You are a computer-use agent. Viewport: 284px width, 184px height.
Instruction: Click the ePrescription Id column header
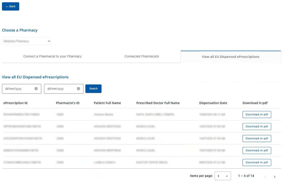[x=15, y=103]
